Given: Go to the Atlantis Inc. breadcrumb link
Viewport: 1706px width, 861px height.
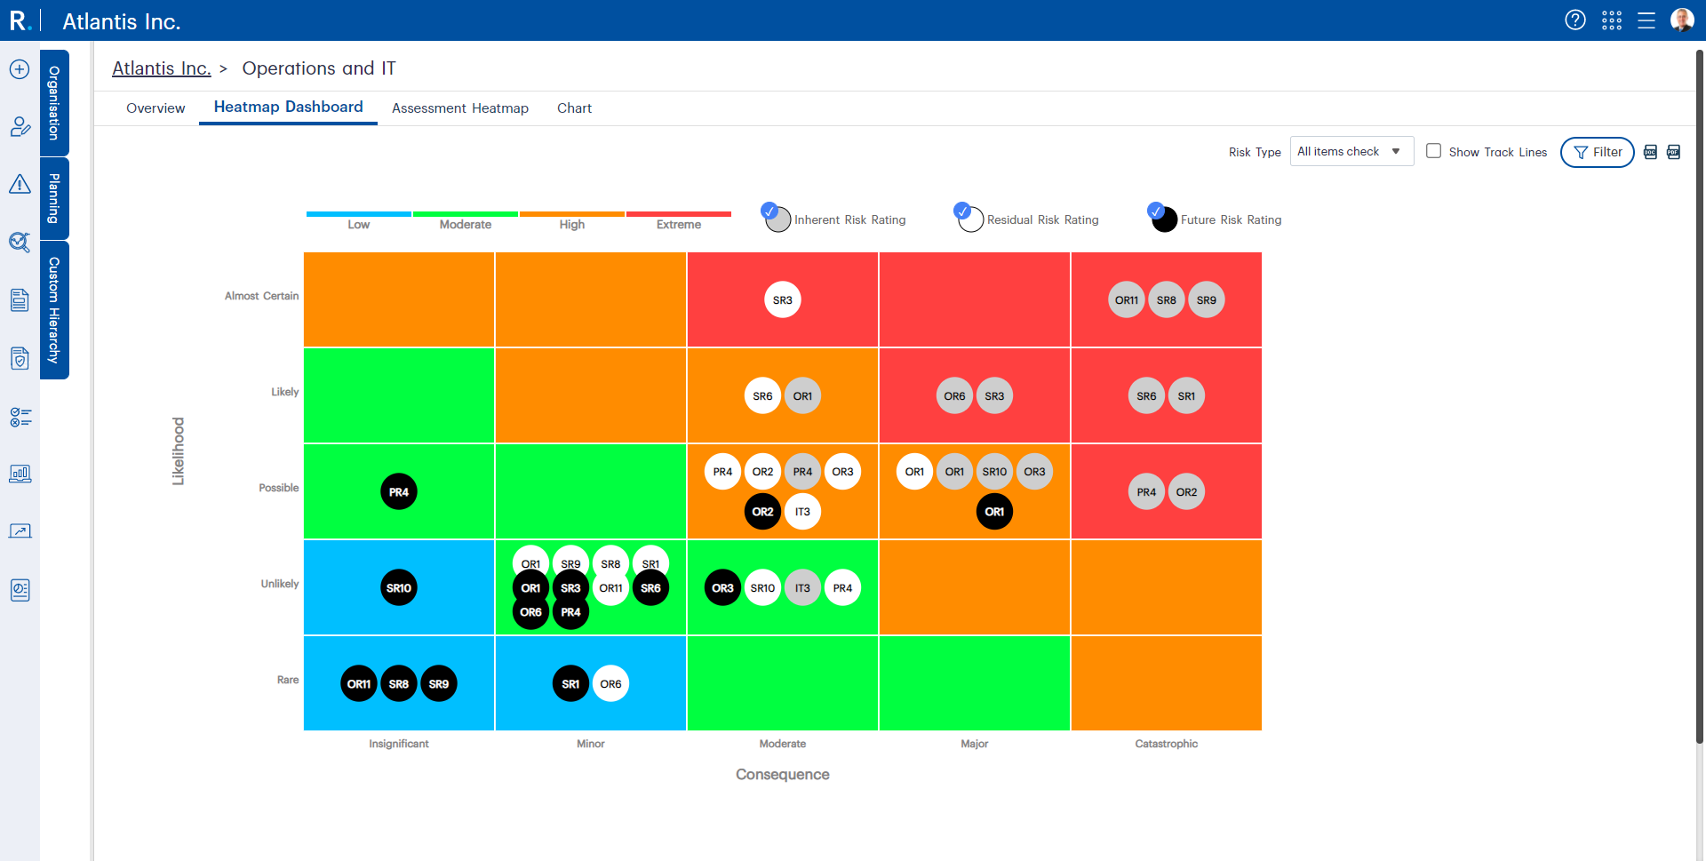Looking at the screenshot, I should tap(161, 68).
